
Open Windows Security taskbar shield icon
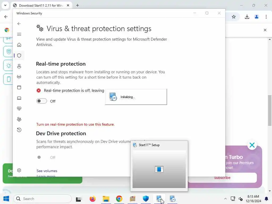[x=146, y=199]
